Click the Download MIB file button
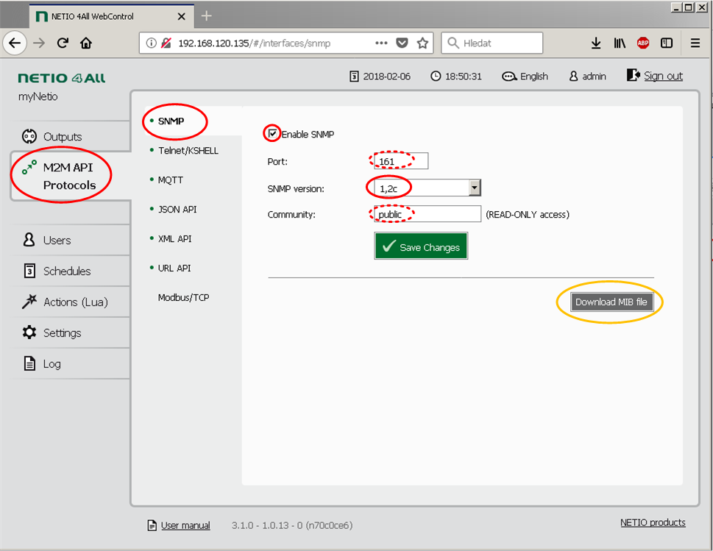This screenshot has height=551, width=713. 611,302
